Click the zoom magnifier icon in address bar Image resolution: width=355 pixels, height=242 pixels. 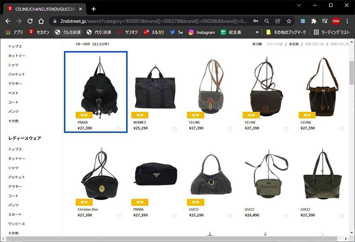[267, 21]
